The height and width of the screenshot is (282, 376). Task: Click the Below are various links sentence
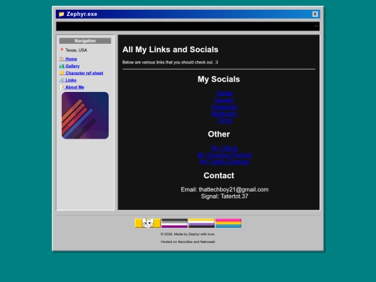(171, 63)
